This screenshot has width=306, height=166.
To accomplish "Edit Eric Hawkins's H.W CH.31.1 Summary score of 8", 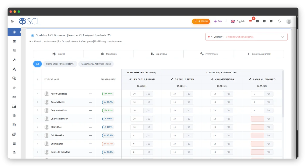I will pyautogui.click(x=137, y=135).
